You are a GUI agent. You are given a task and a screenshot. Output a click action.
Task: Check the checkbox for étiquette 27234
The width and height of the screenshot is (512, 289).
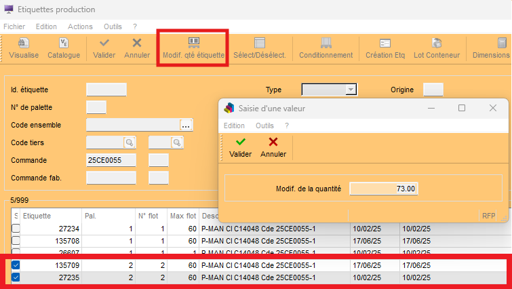(16, 228)
